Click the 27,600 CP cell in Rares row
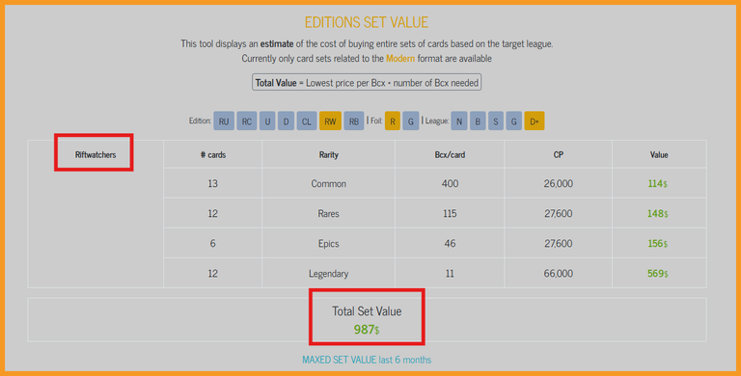 pos(558,213)
